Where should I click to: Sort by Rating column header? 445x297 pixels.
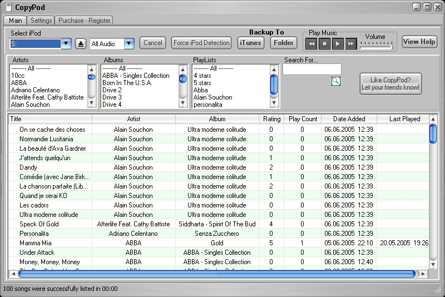click(271, 119)
